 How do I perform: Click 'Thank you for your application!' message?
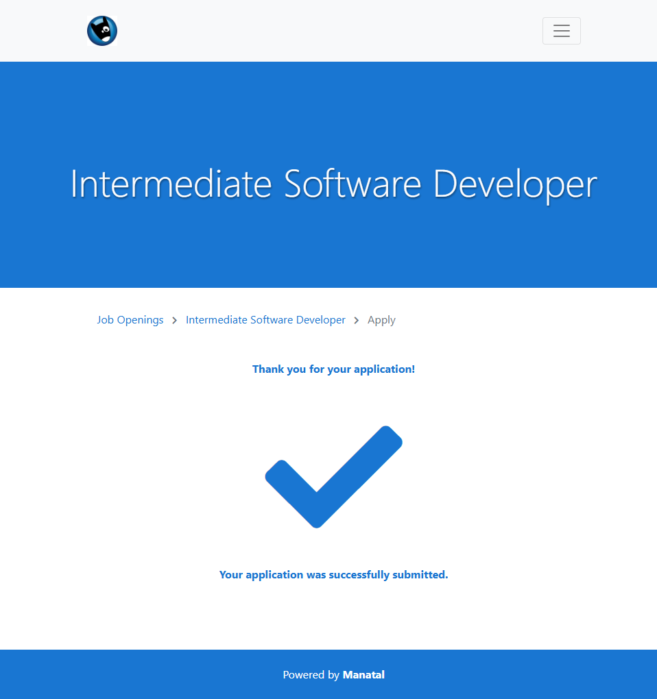[333, 369]
